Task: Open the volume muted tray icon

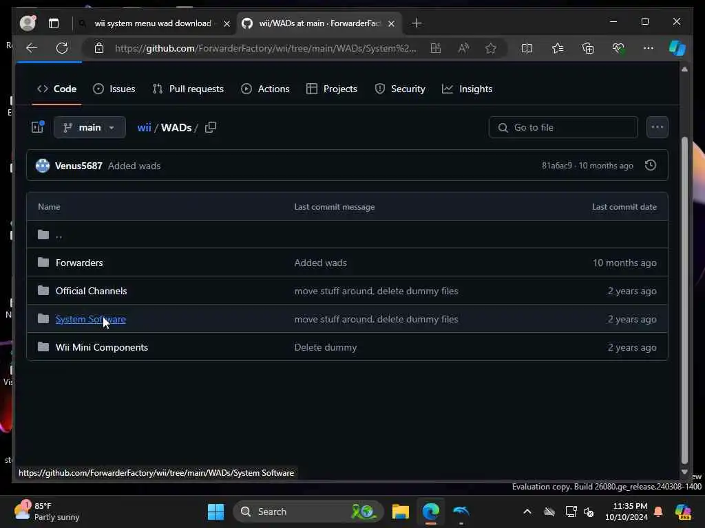Action: tap(589, 511)
